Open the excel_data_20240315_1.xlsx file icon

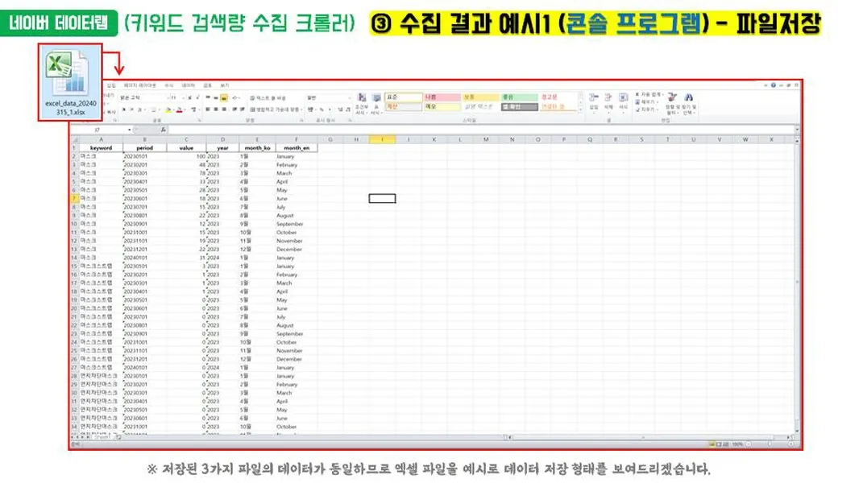click(x=71, y=82)
